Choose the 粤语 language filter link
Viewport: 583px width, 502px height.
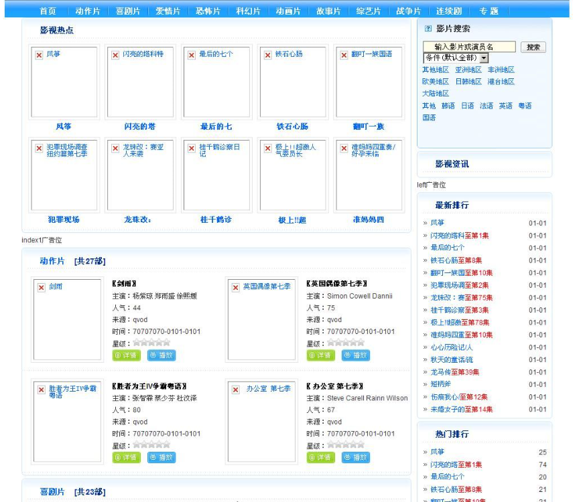[525, 106]
